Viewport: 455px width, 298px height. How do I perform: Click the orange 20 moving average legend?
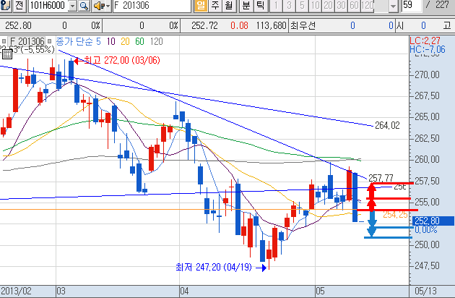126,42
